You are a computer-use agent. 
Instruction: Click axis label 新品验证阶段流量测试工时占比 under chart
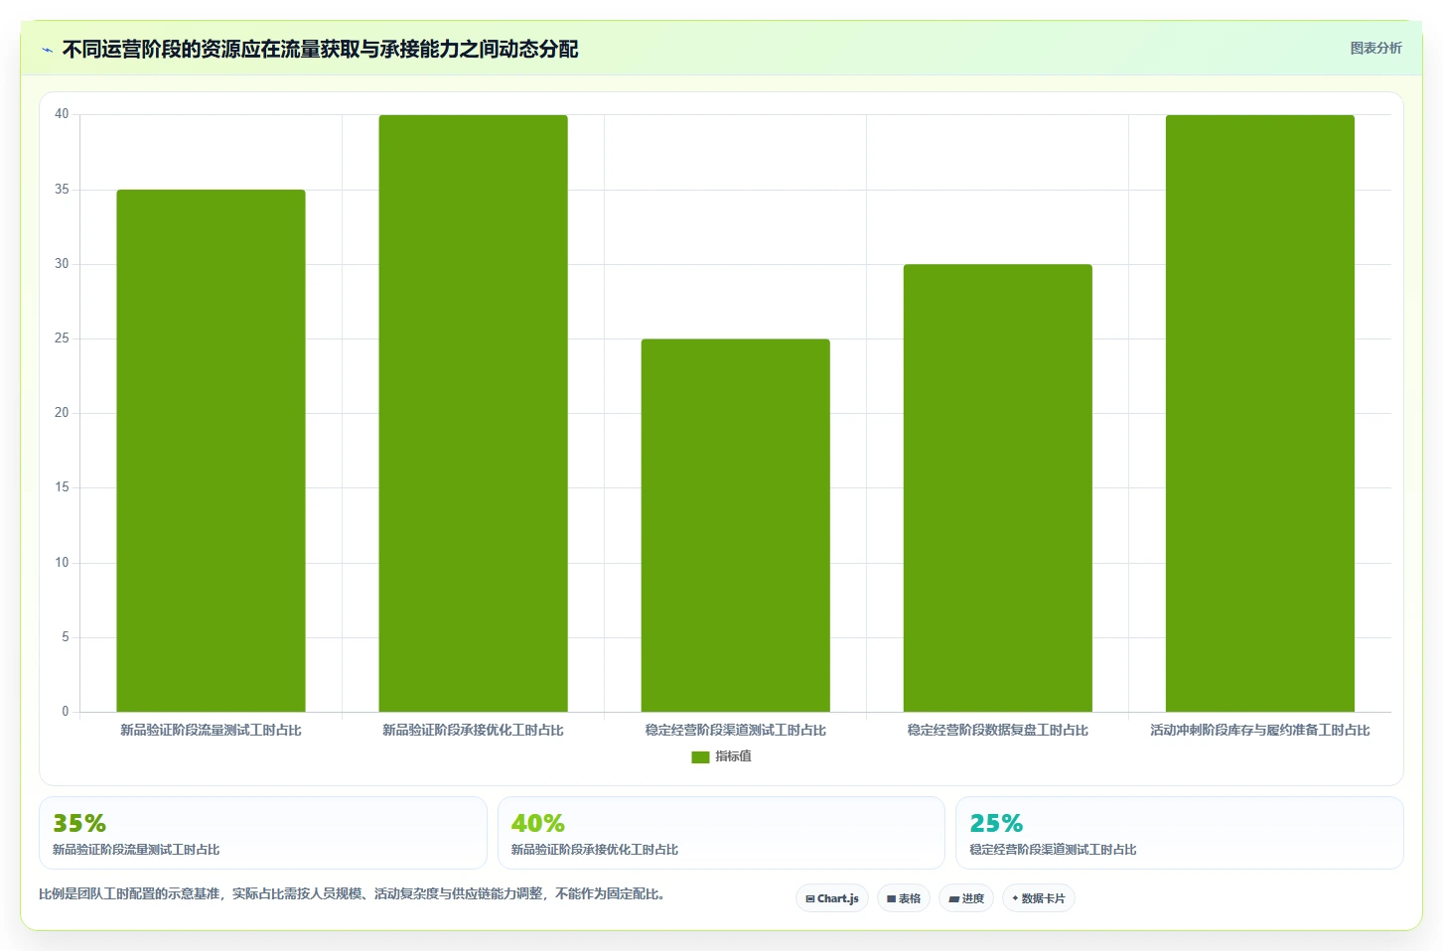pos(211,731)
